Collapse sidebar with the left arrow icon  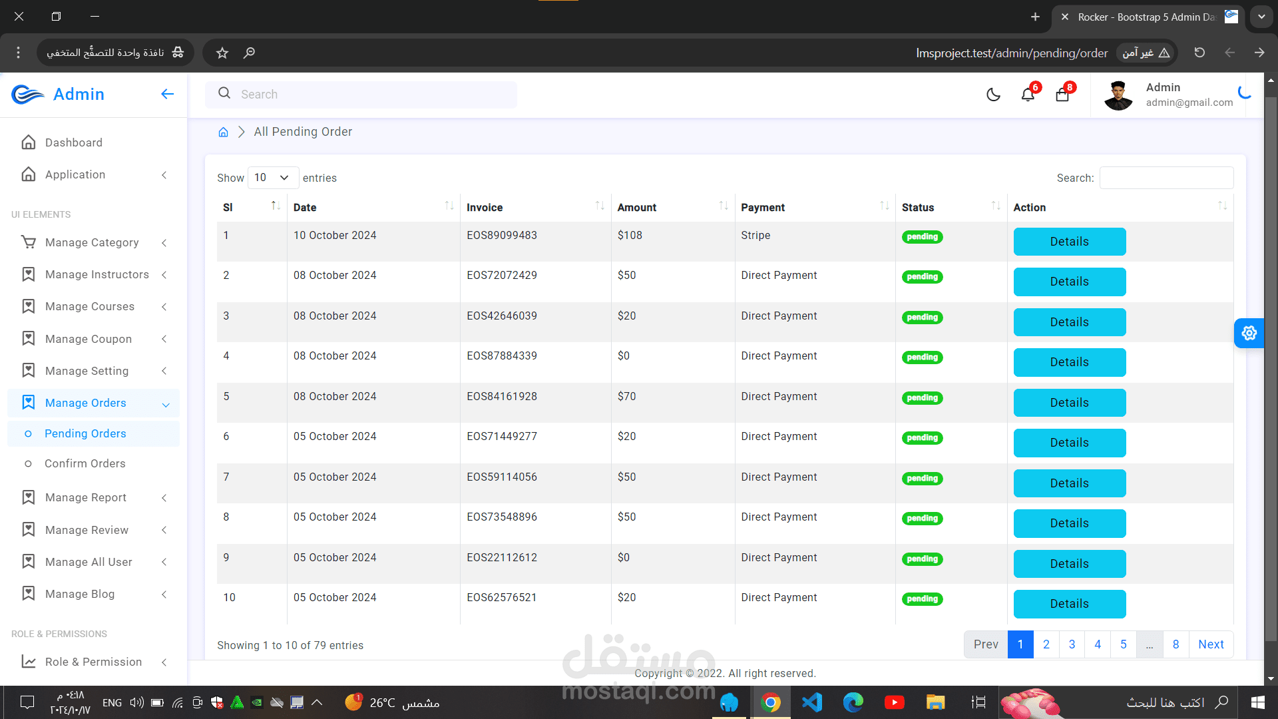coord(167,94)
